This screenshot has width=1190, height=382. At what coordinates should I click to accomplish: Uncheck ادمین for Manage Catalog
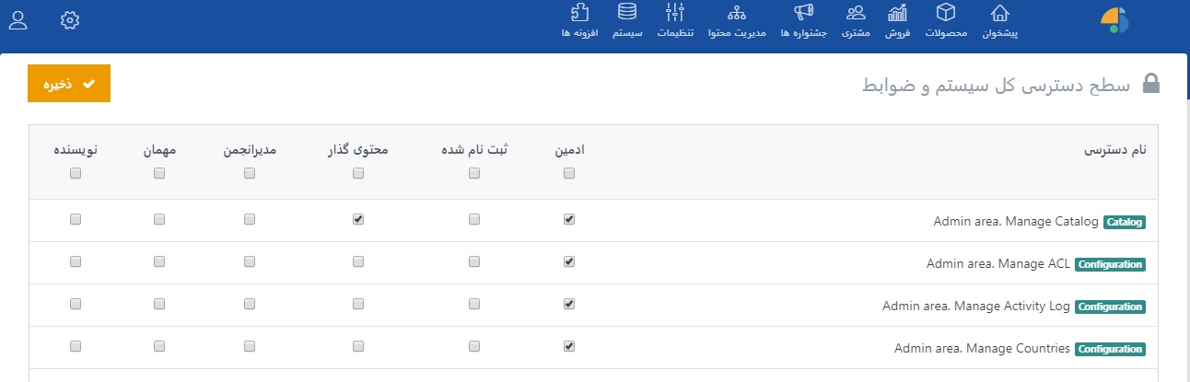pyautogui.click(x=569, y=220)
